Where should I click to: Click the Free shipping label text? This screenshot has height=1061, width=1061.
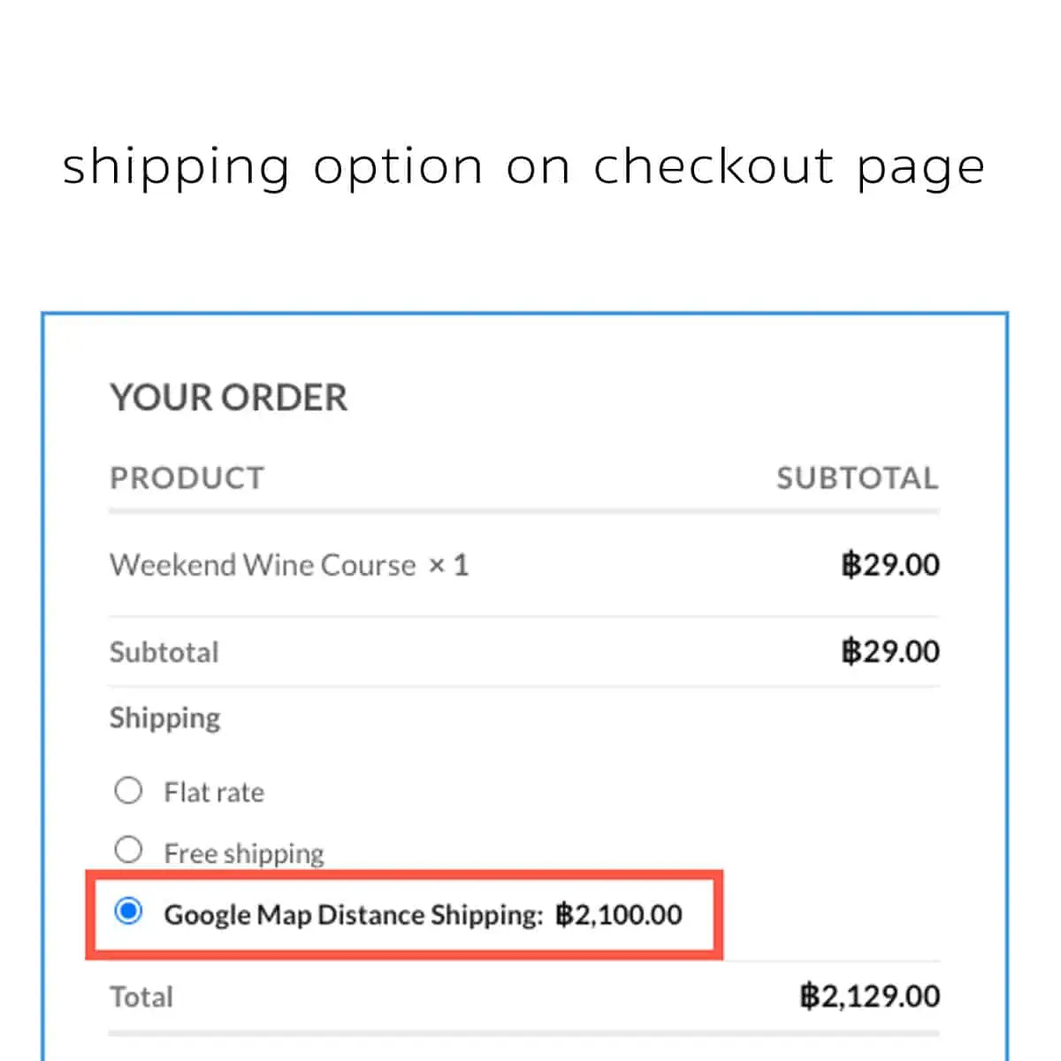pyautogui.click(x=244, y=853)
